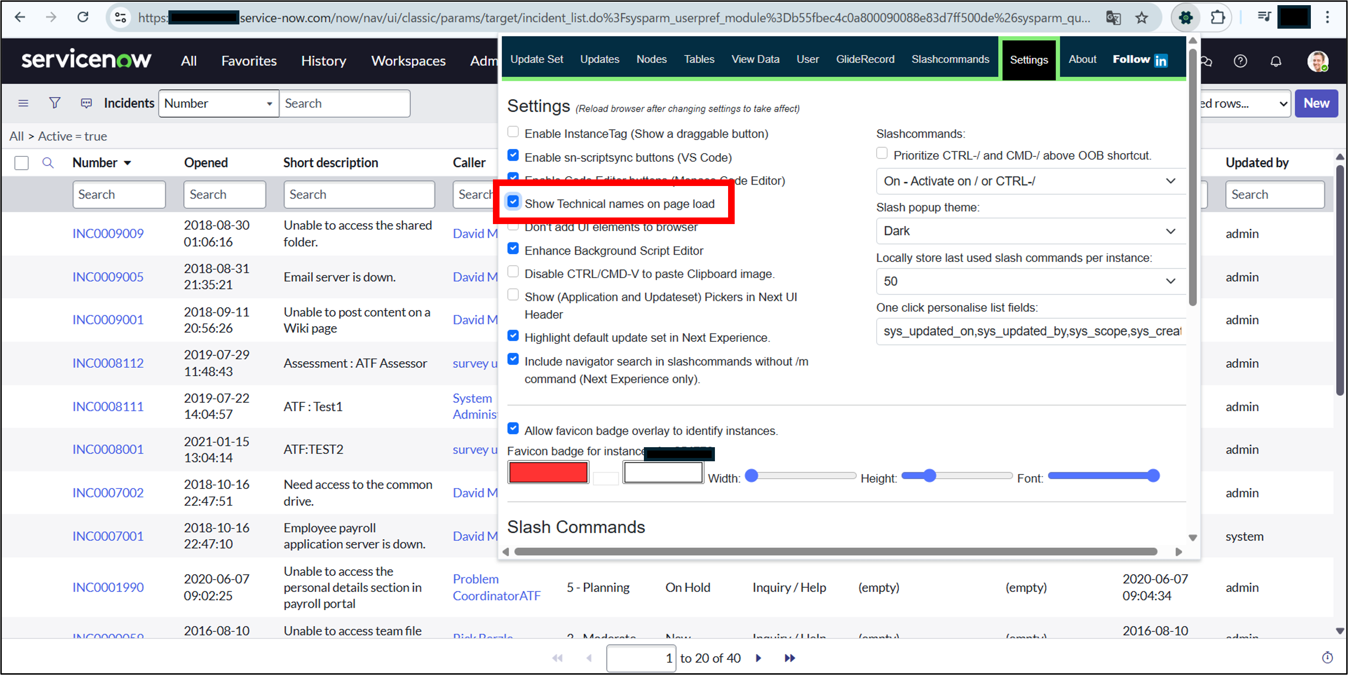1348x675 pixels.
Task: Open the About tab
Action: [1082, 59]
